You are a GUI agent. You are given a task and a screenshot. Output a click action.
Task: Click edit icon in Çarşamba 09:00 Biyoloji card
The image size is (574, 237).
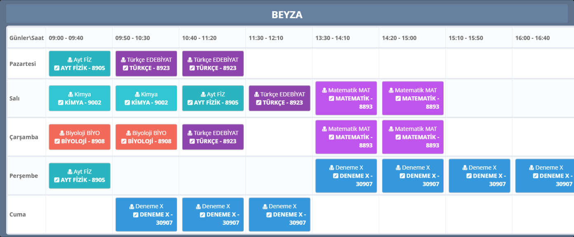[57, 141]
